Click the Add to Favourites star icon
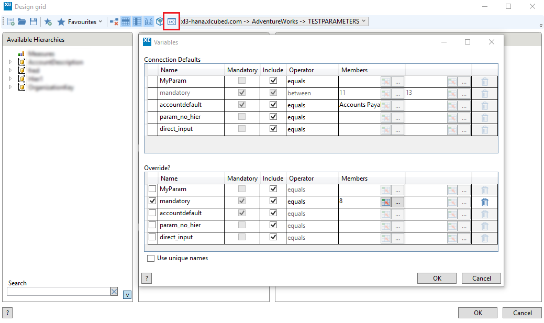 [48, 21]
